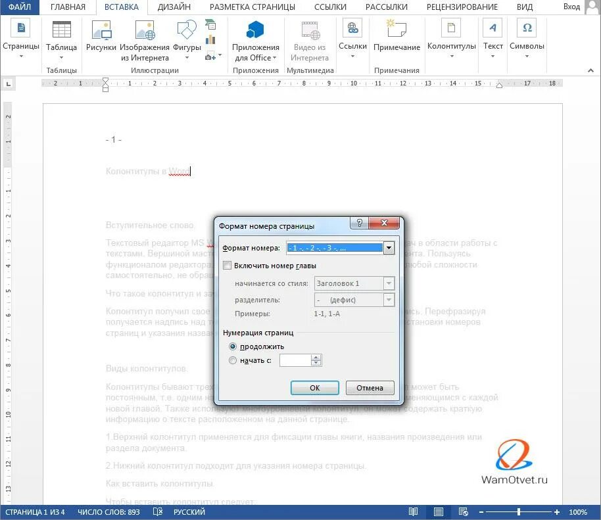Click the help question mark in dialog
This screenshot has width=601, height=520.
359,223
